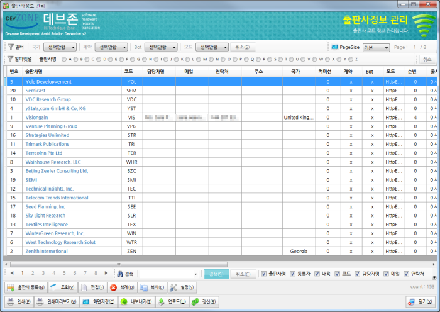Click 화면저장(C) to save the screen
440x312 pixels.
(99, 301)
